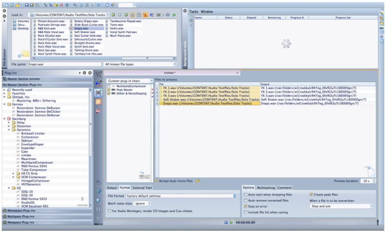
Task: Open the Comment tab
Action: coord(284,188)
